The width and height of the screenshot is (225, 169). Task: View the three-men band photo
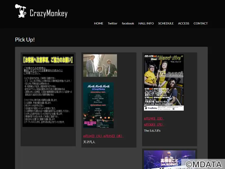100,66
